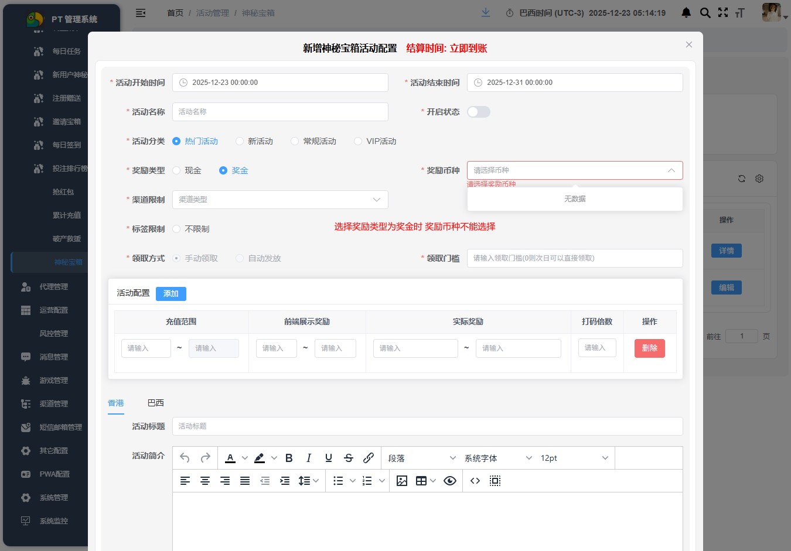Viewport: 791px width, 551px height.
Task: Insert an image into the editor
Action: (402, 481)
